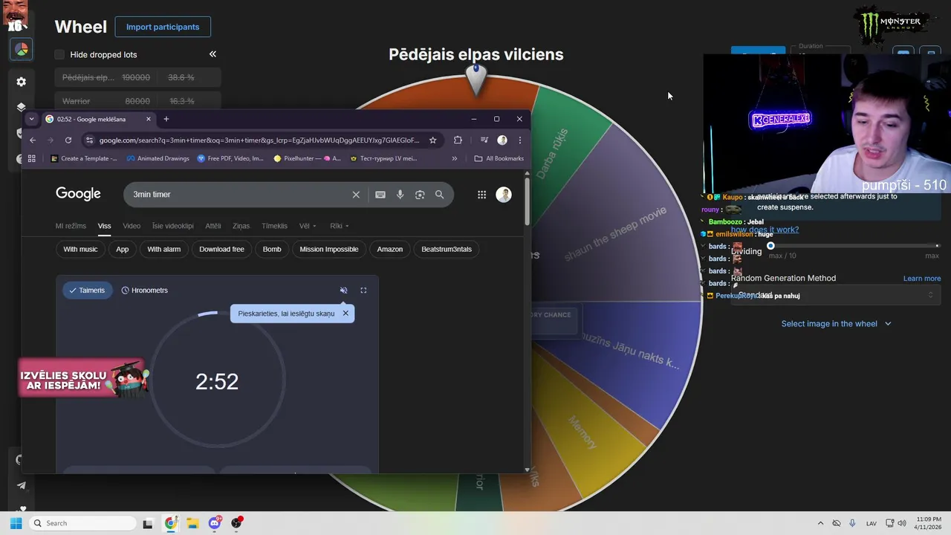
Task: Adjust the Dividing slider handle
Action: pyautogui.click(x=770, y=246)
